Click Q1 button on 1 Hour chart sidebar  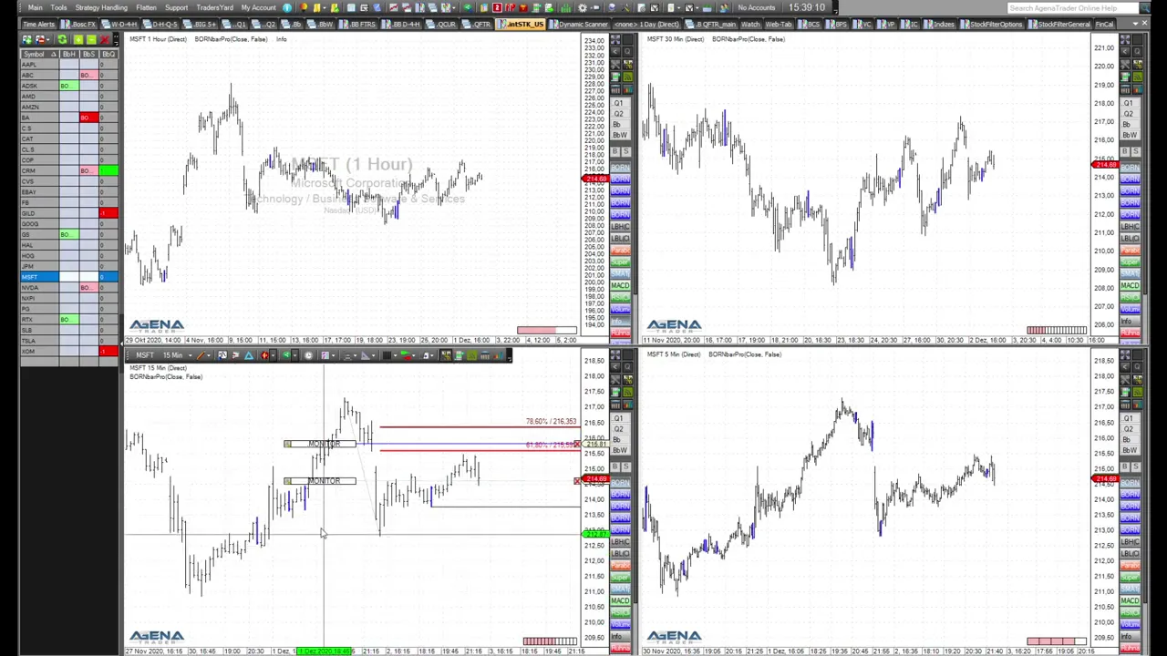[618, 102]
